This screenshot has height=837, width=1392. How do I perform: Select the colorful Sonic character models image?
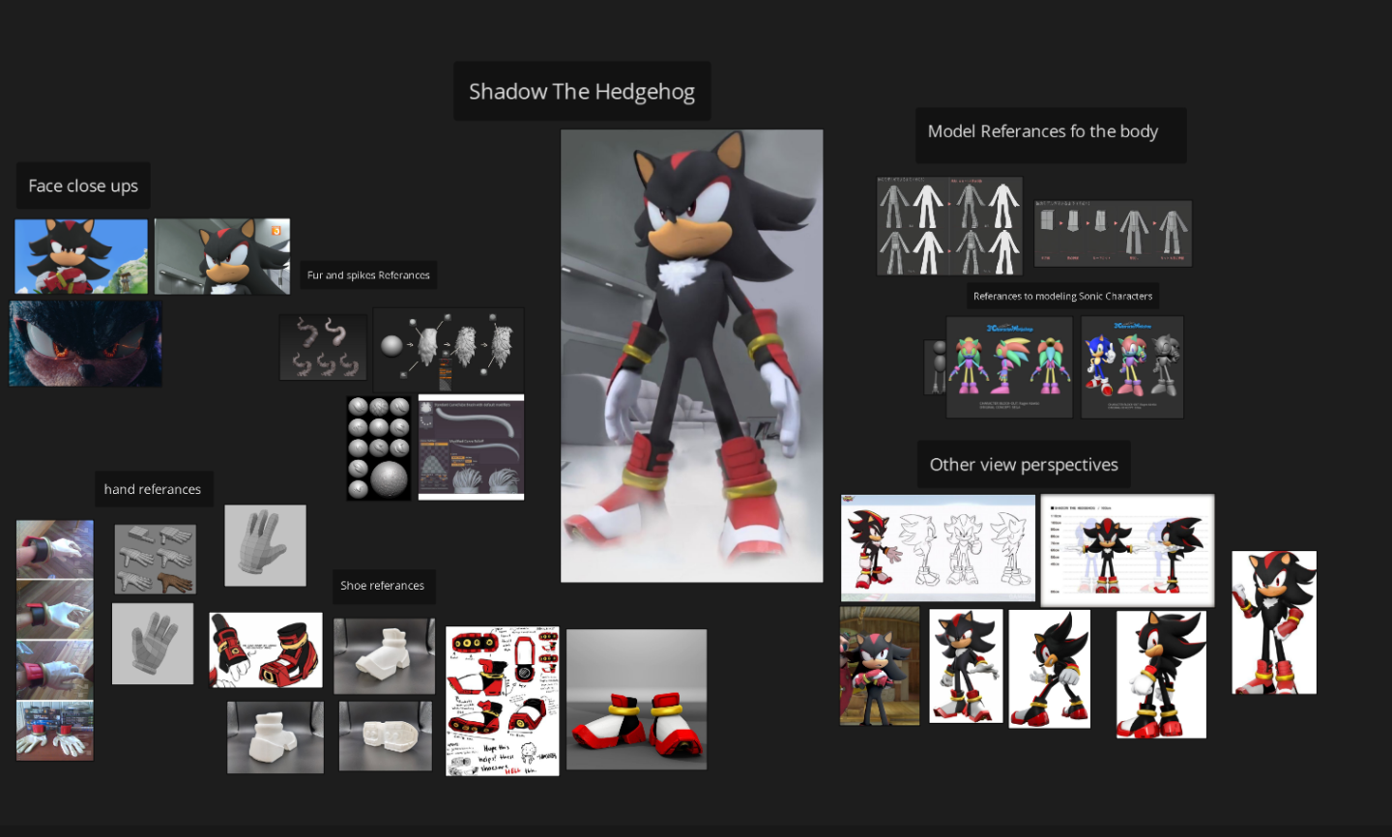coord(1010,367)
